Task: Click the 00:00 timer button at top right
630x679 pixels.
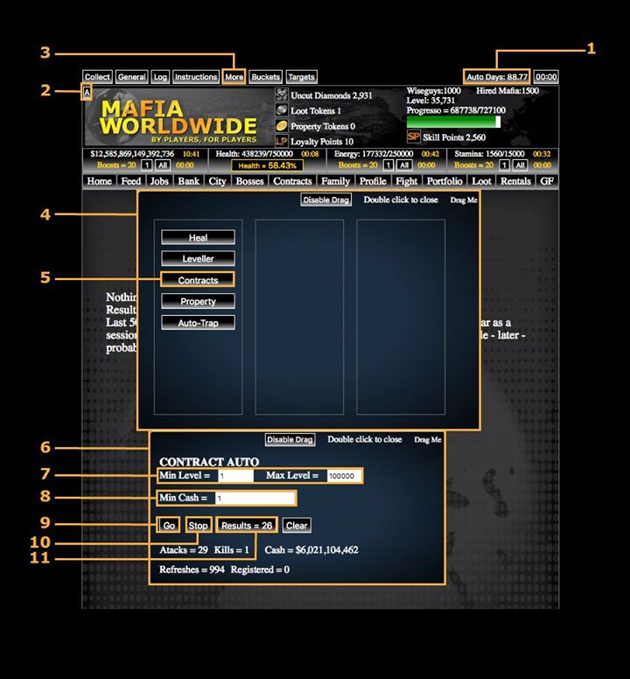Action: pyautogui.click(x=546, y=77)
